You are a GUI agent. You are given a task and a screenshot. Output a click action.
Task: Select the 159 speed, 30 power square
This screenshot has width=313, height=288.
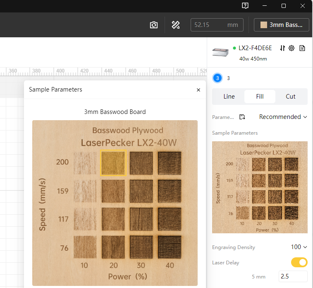tap(141, 191)
